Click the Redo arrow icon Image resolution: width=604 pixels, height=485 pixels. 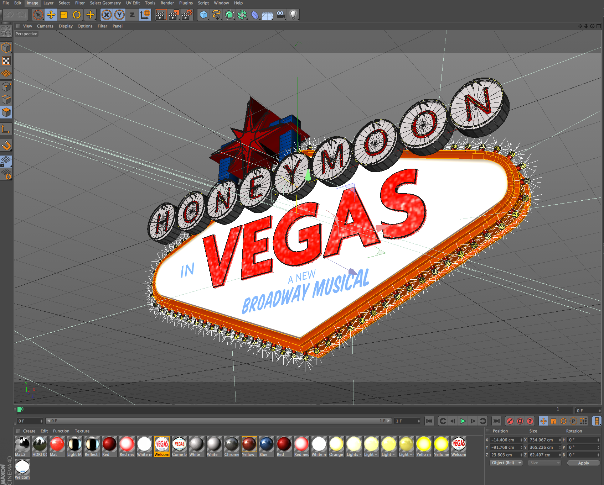point(21,15)
